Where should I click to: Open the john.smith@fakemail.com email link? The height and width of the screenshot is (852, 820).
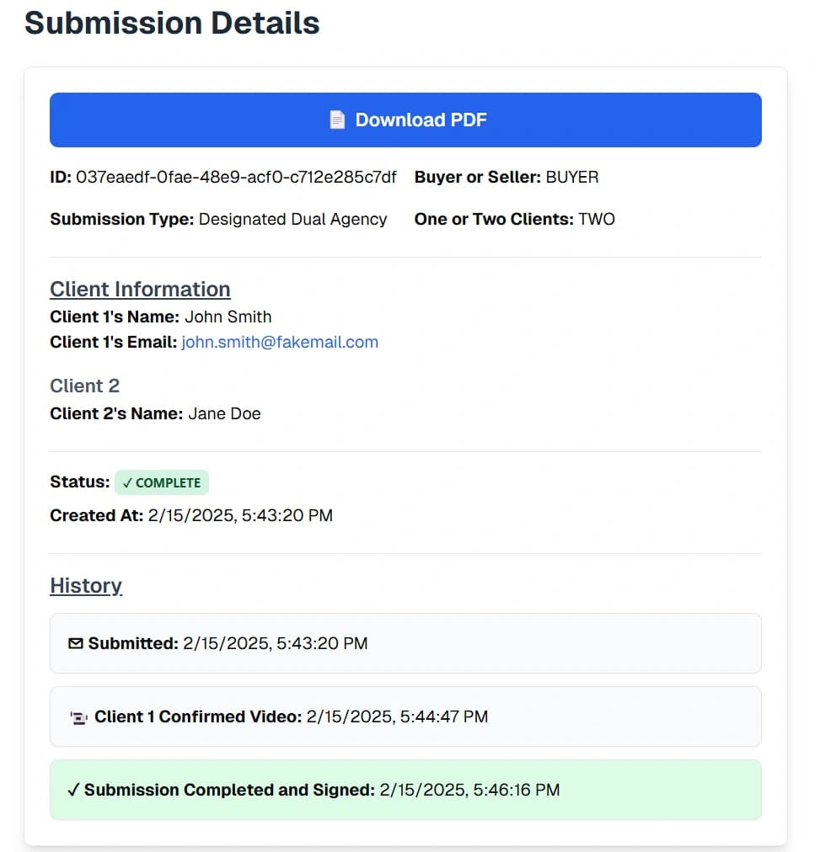[x=280, y=342]
